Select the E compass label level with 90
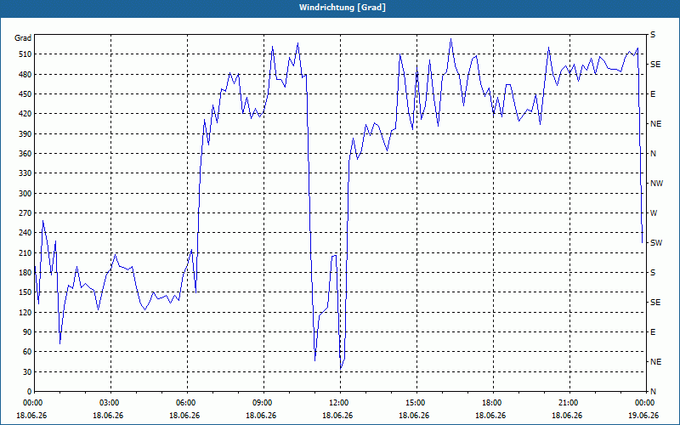This screenshot has width=680, height=425. click(653, 332)
